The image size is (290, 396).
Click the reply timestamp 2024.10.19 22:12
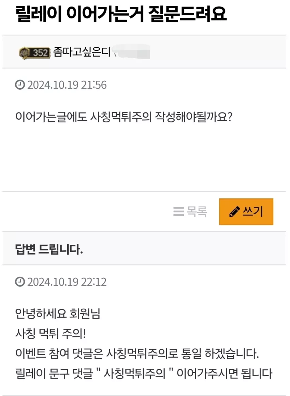click(67, 282)
